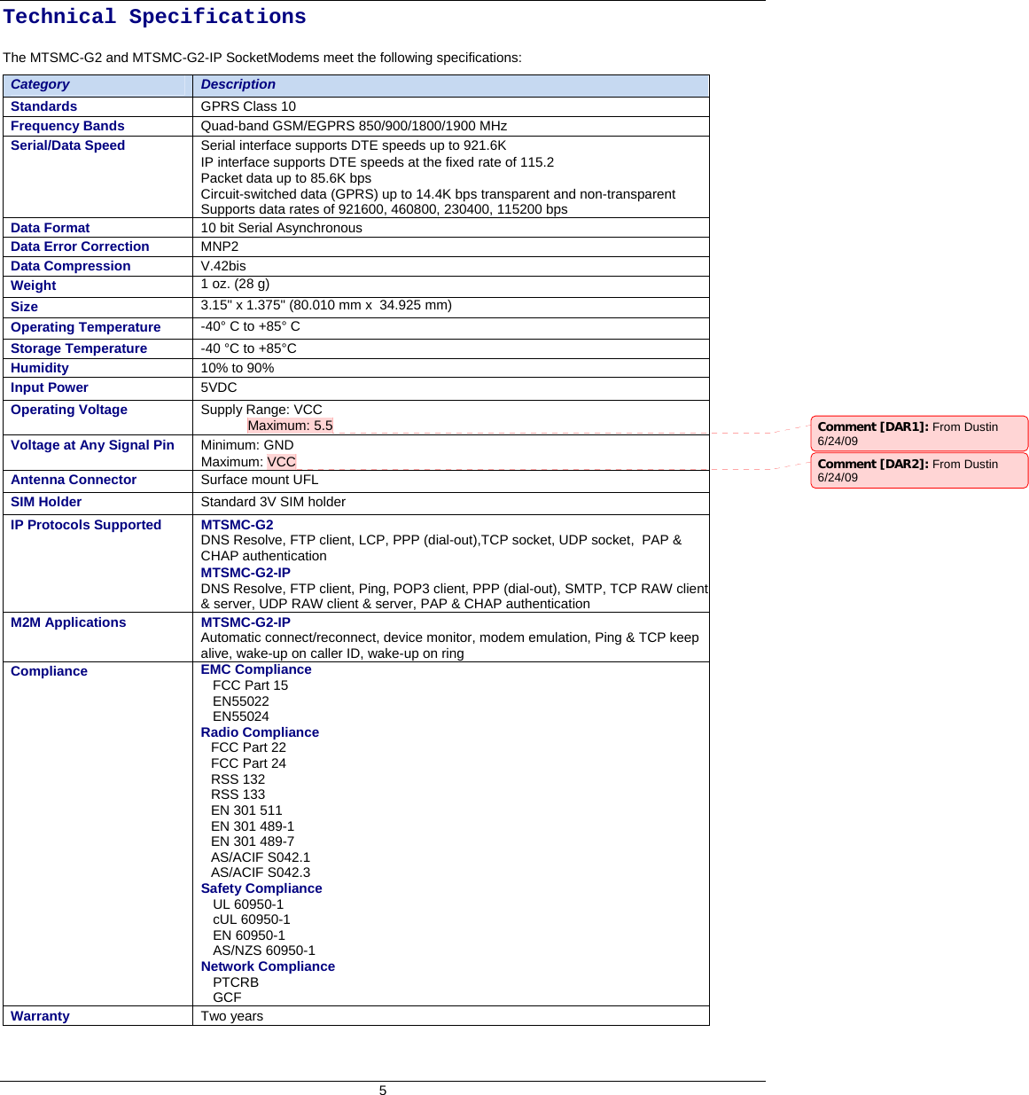1029x1095 pixels.
Task: Click the 'AS/NZS 60950-1' entry
Action: [x=263, y=950]
